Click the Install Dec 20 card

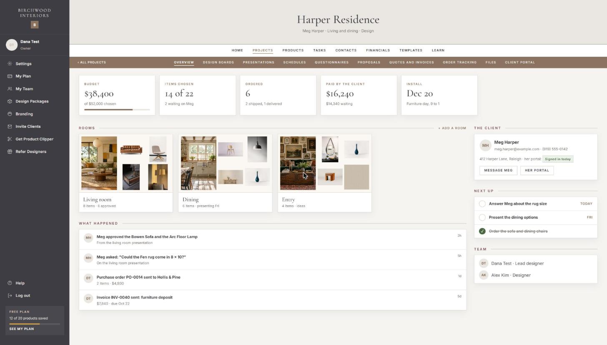click(439, 95)
